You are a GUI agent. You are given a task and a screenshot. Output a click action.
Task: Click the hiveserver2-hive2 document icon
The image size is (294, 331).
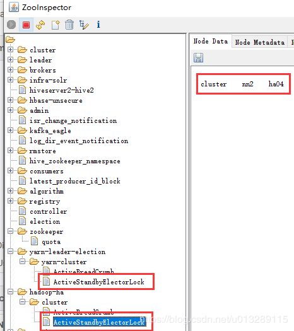22,90
